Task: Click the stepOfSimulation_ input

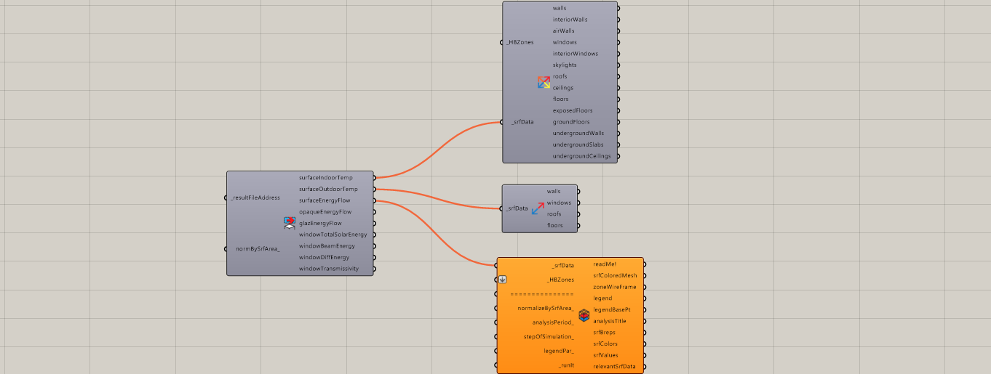Action: tap(549, 336)
